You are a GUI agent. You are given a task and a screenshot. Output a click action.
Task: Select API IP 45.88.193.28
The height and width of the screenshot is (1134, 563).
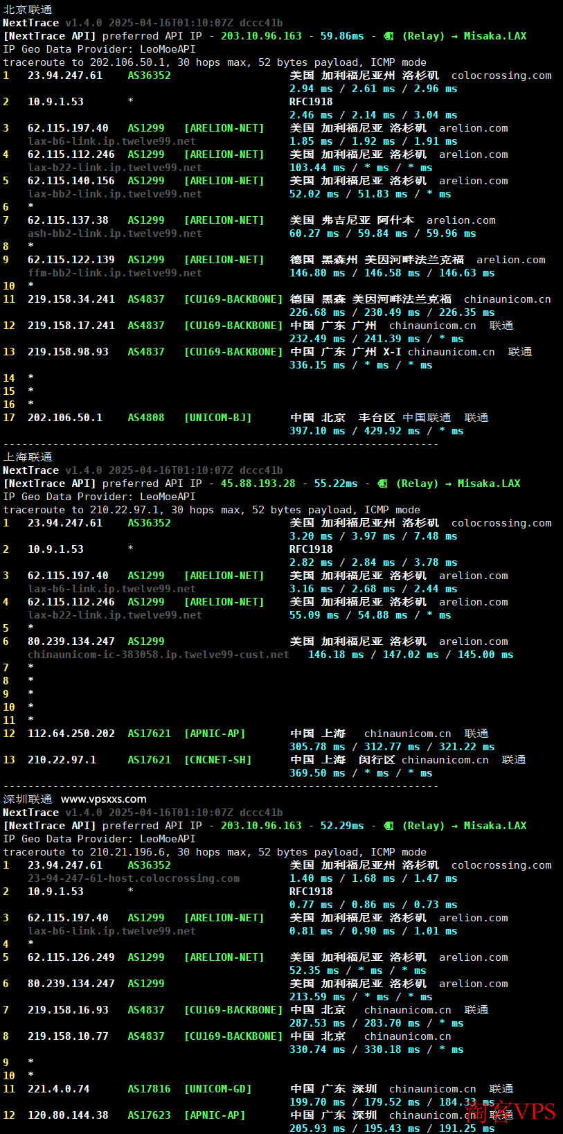258,484
